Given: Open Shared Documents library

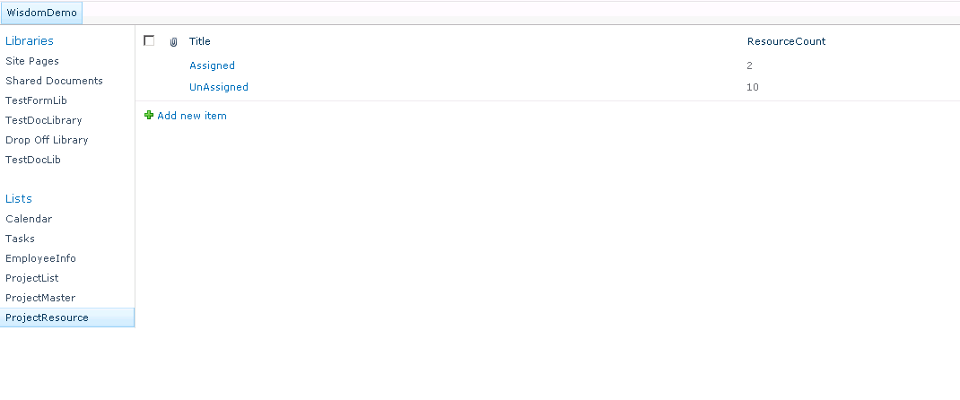Looking at the screenshot, I should click(x=54, y=81).
